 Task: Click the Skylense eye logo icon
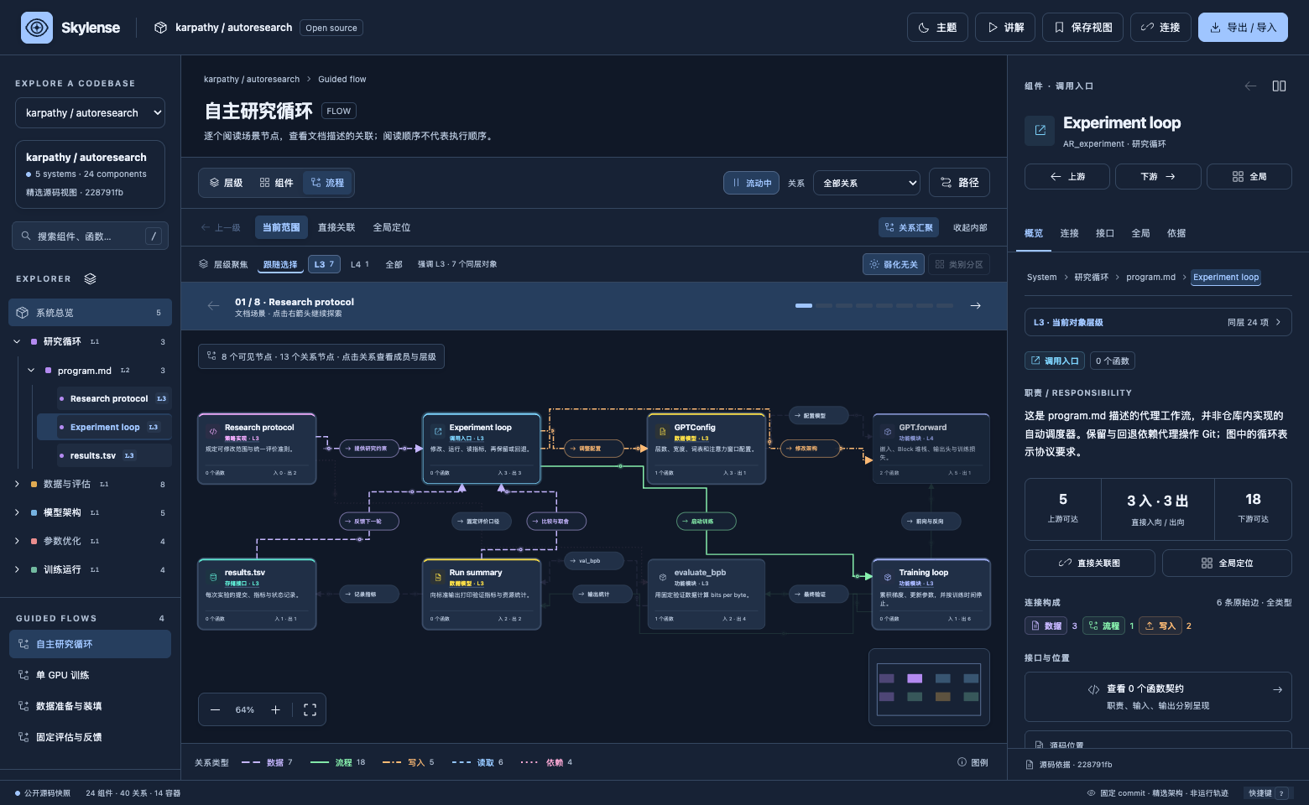point(37,28)
